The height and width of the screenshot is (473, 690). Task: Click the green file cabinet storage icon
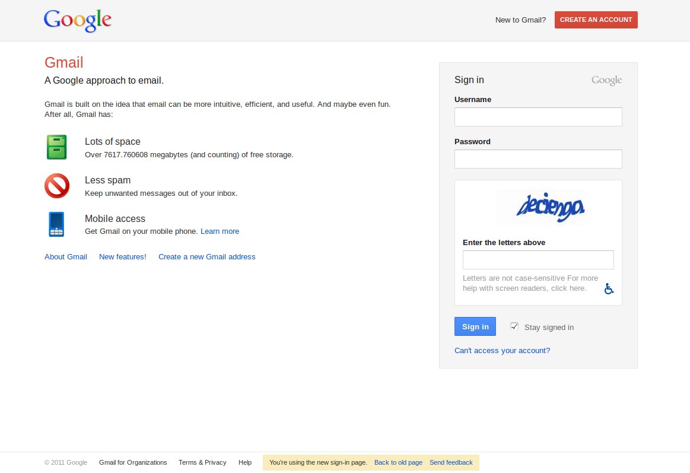(57, 147)
